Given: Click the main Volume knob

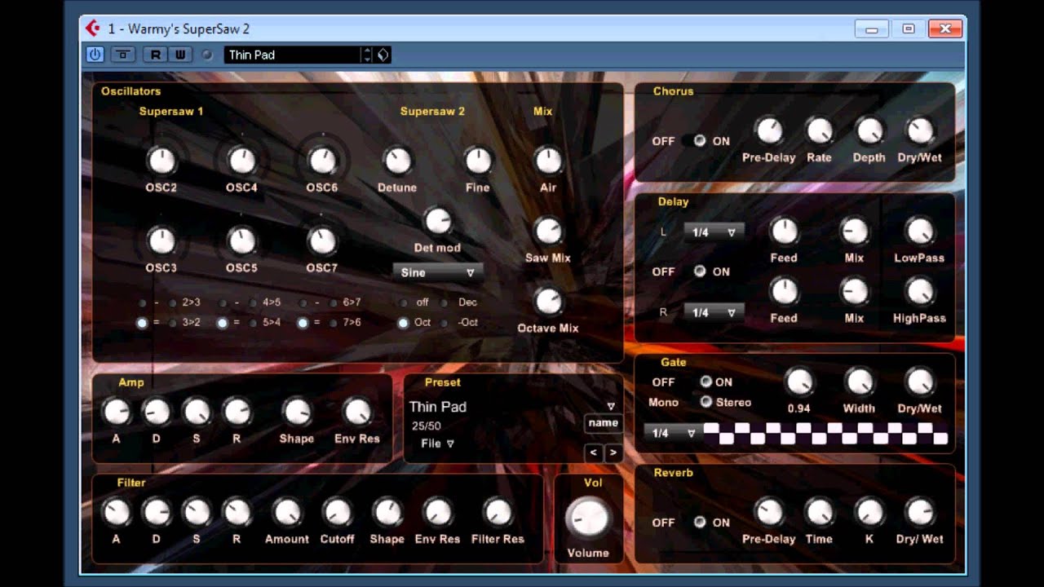Looking at the screenshot, I should coord(588,518).
